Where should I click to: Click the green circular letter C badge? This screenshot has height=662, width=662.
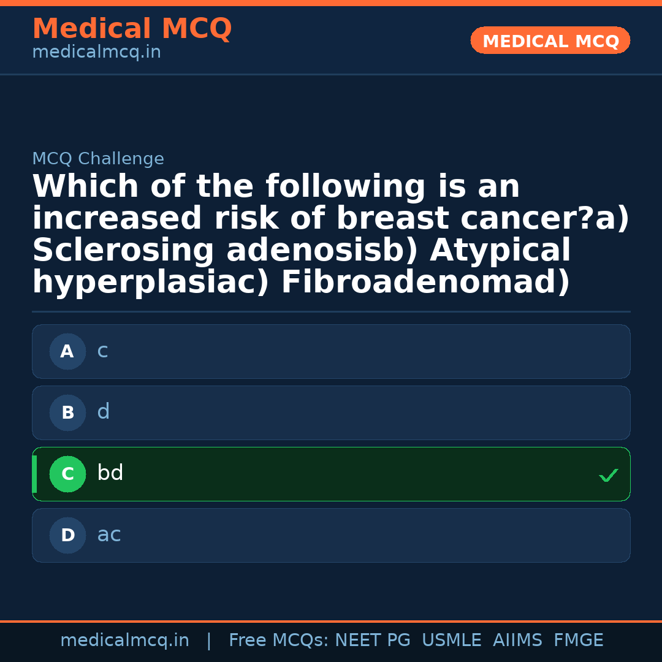[x=67, y=474]
